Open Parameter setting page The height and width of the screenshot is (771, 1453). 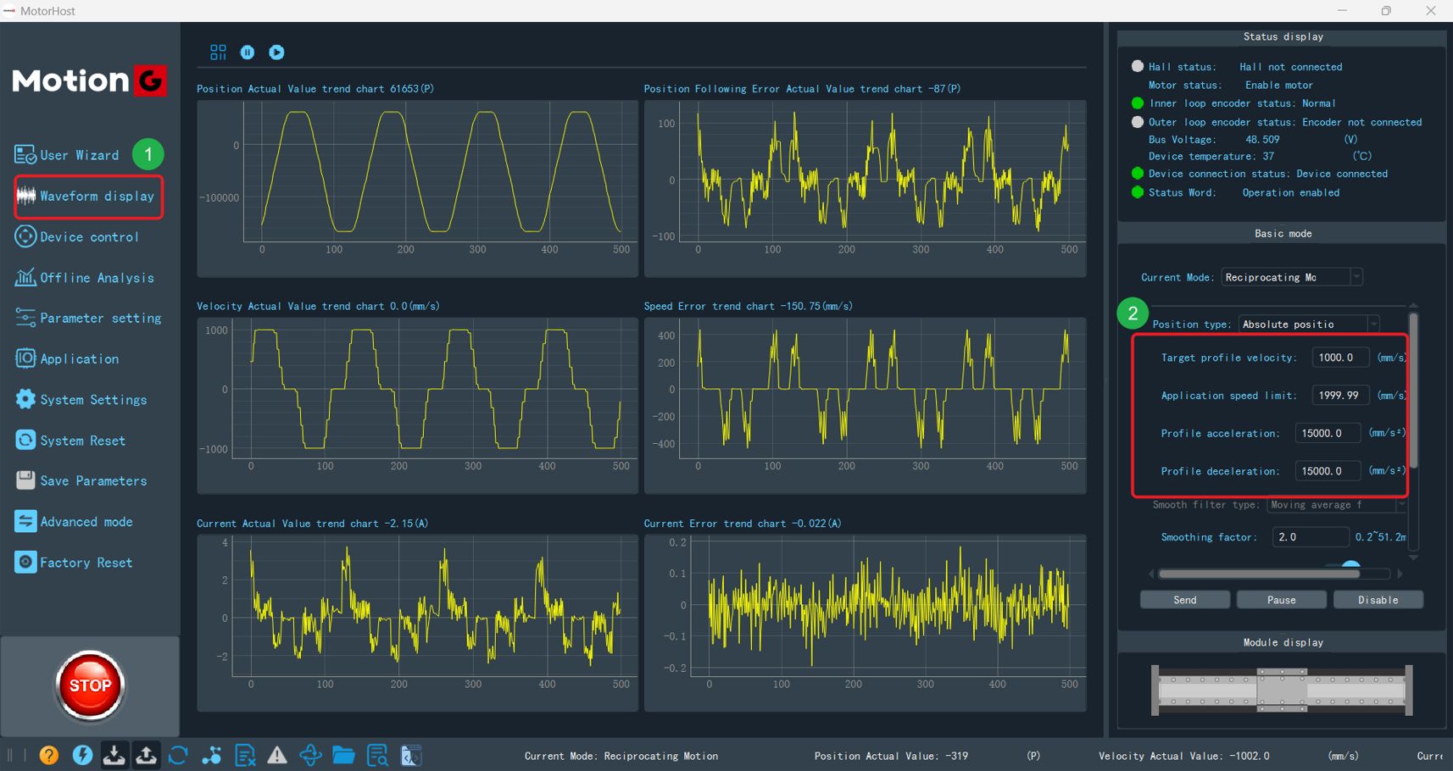click(88, 318)
